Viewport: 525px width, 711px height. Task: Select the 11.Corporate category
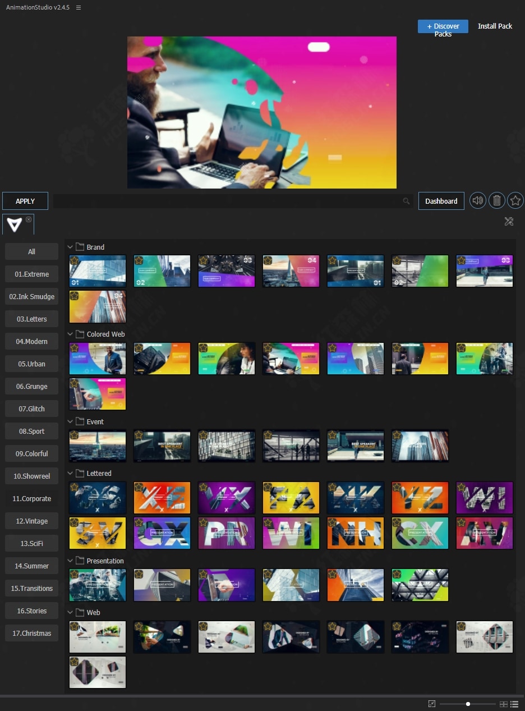31,498
